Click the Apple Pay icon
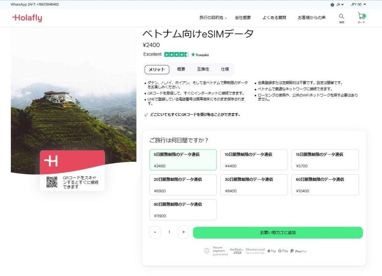The width and height of the screenshot is (382, 276). click(x=272, y=251)
